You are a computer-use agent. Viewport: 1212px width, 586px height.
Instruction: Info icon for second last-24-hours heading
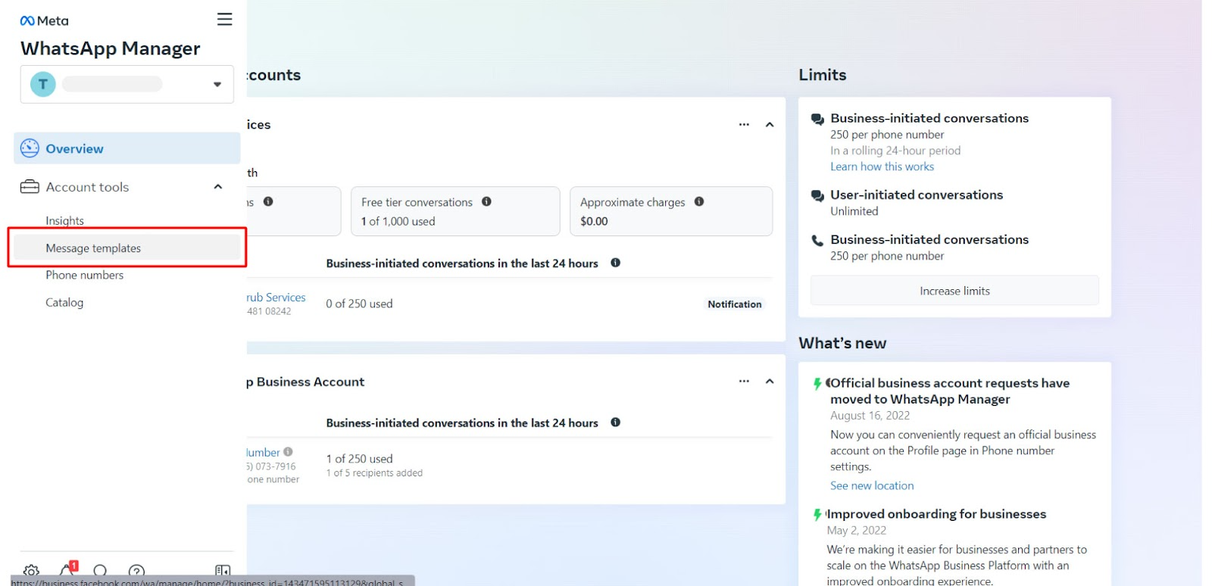(615, 422)
